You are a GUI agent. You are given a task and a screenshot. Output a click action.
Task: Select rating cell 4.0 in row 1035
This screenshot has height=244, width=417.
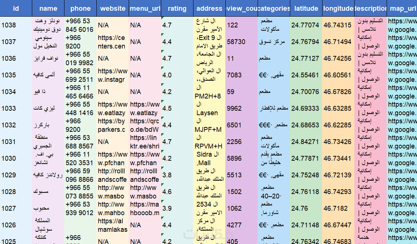point(177,75)
